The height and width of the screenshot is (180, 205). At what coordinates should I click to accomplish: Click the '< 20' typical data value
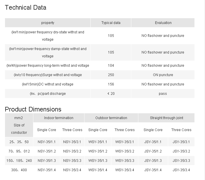[x=111, y=94]
